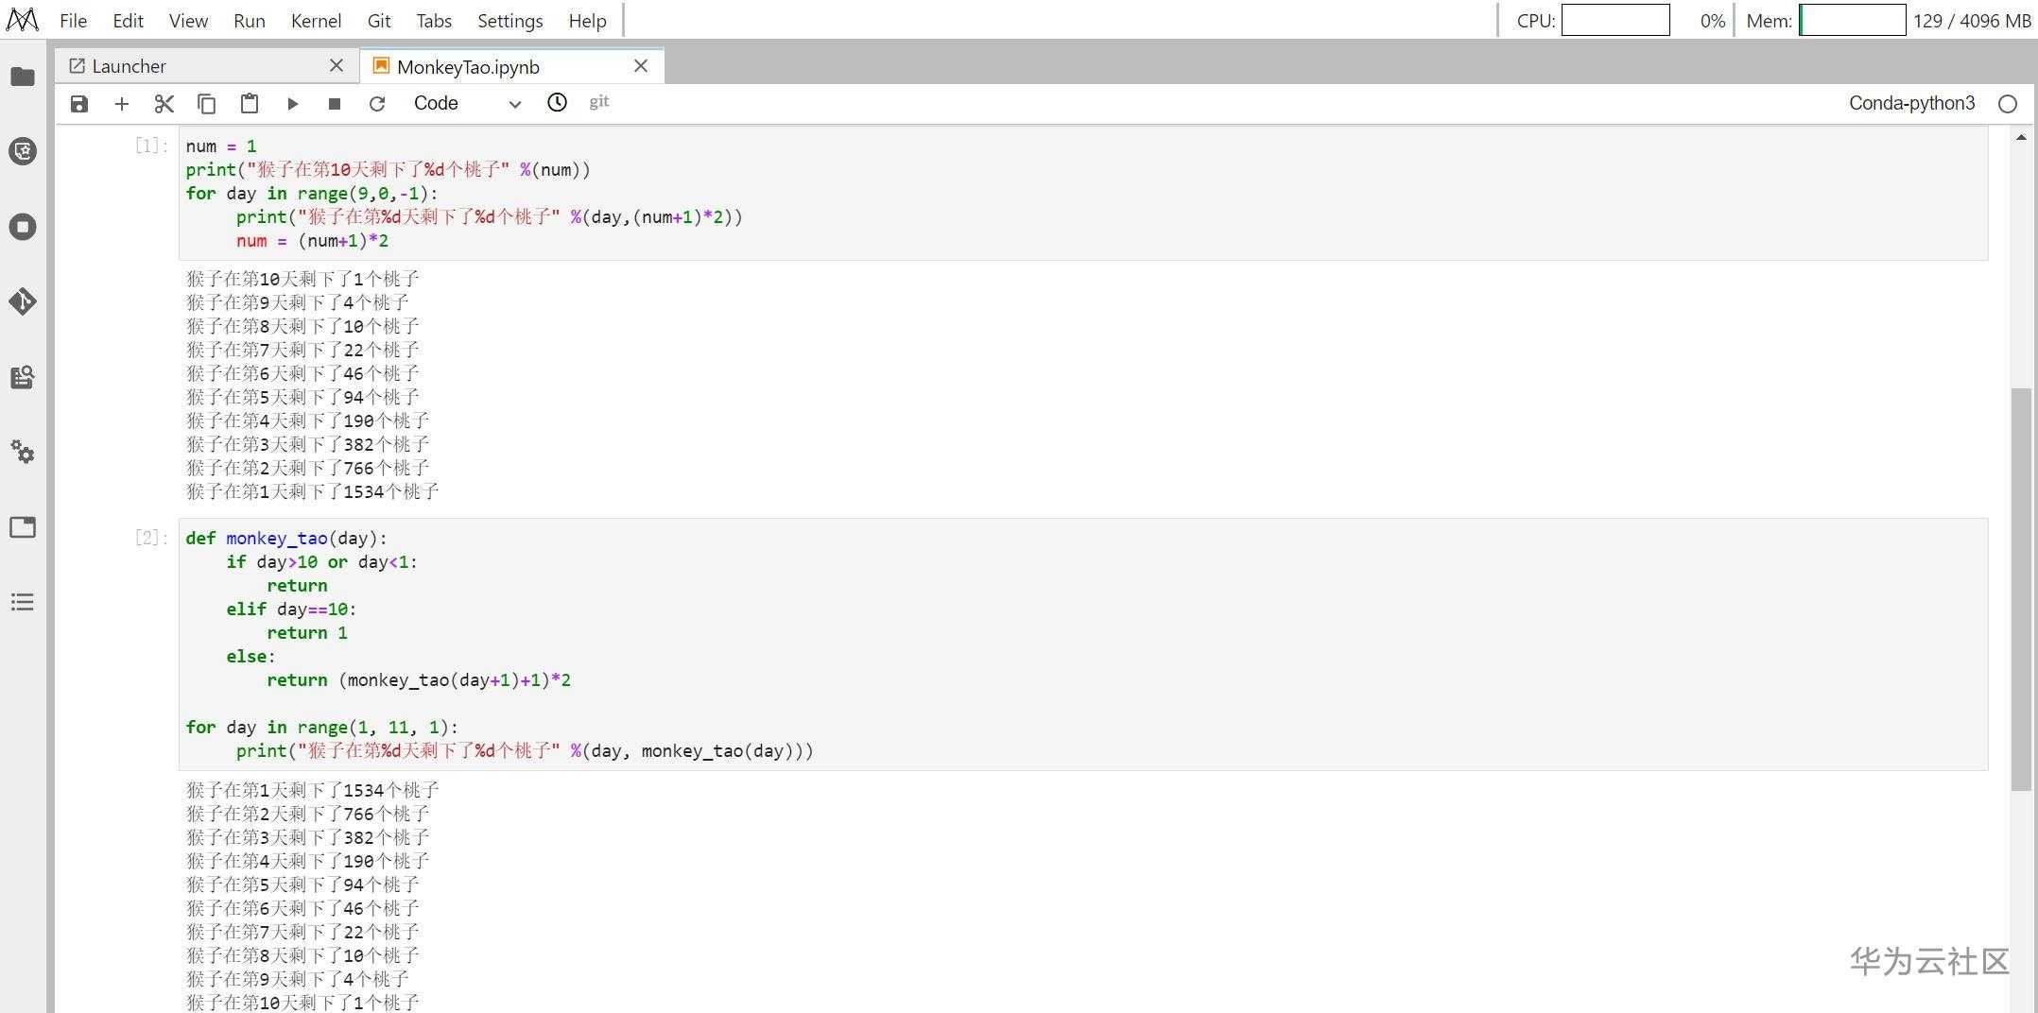Click the 129 / 4096 MB memory text

1972,21
